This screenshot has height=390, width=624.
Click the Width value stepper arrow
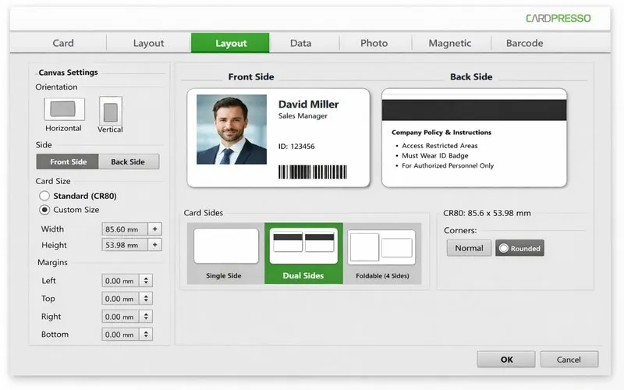[155, 229]
